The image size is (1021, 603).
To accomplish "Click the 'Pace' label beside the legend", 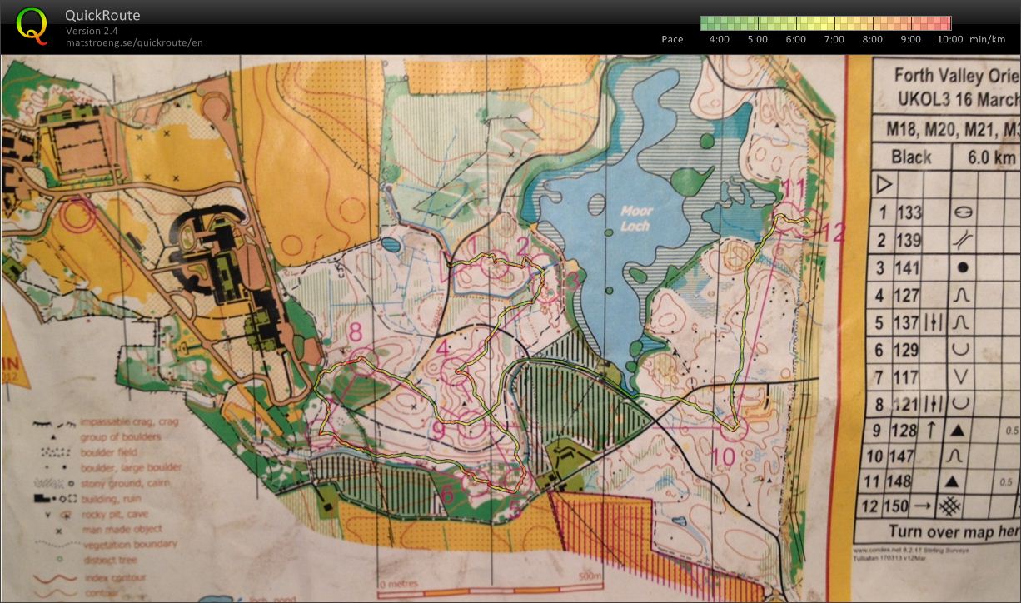I will [672, 39].
